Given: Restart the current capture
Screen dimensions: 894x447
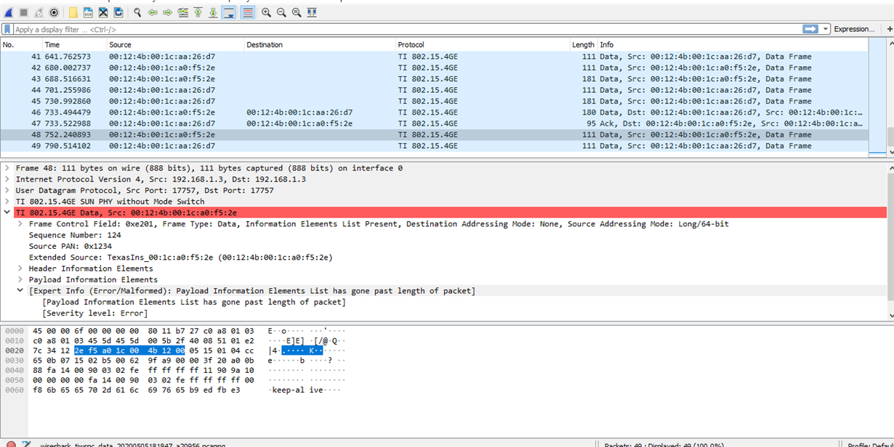Looking at the screenshot, I should tap(39, 12).
